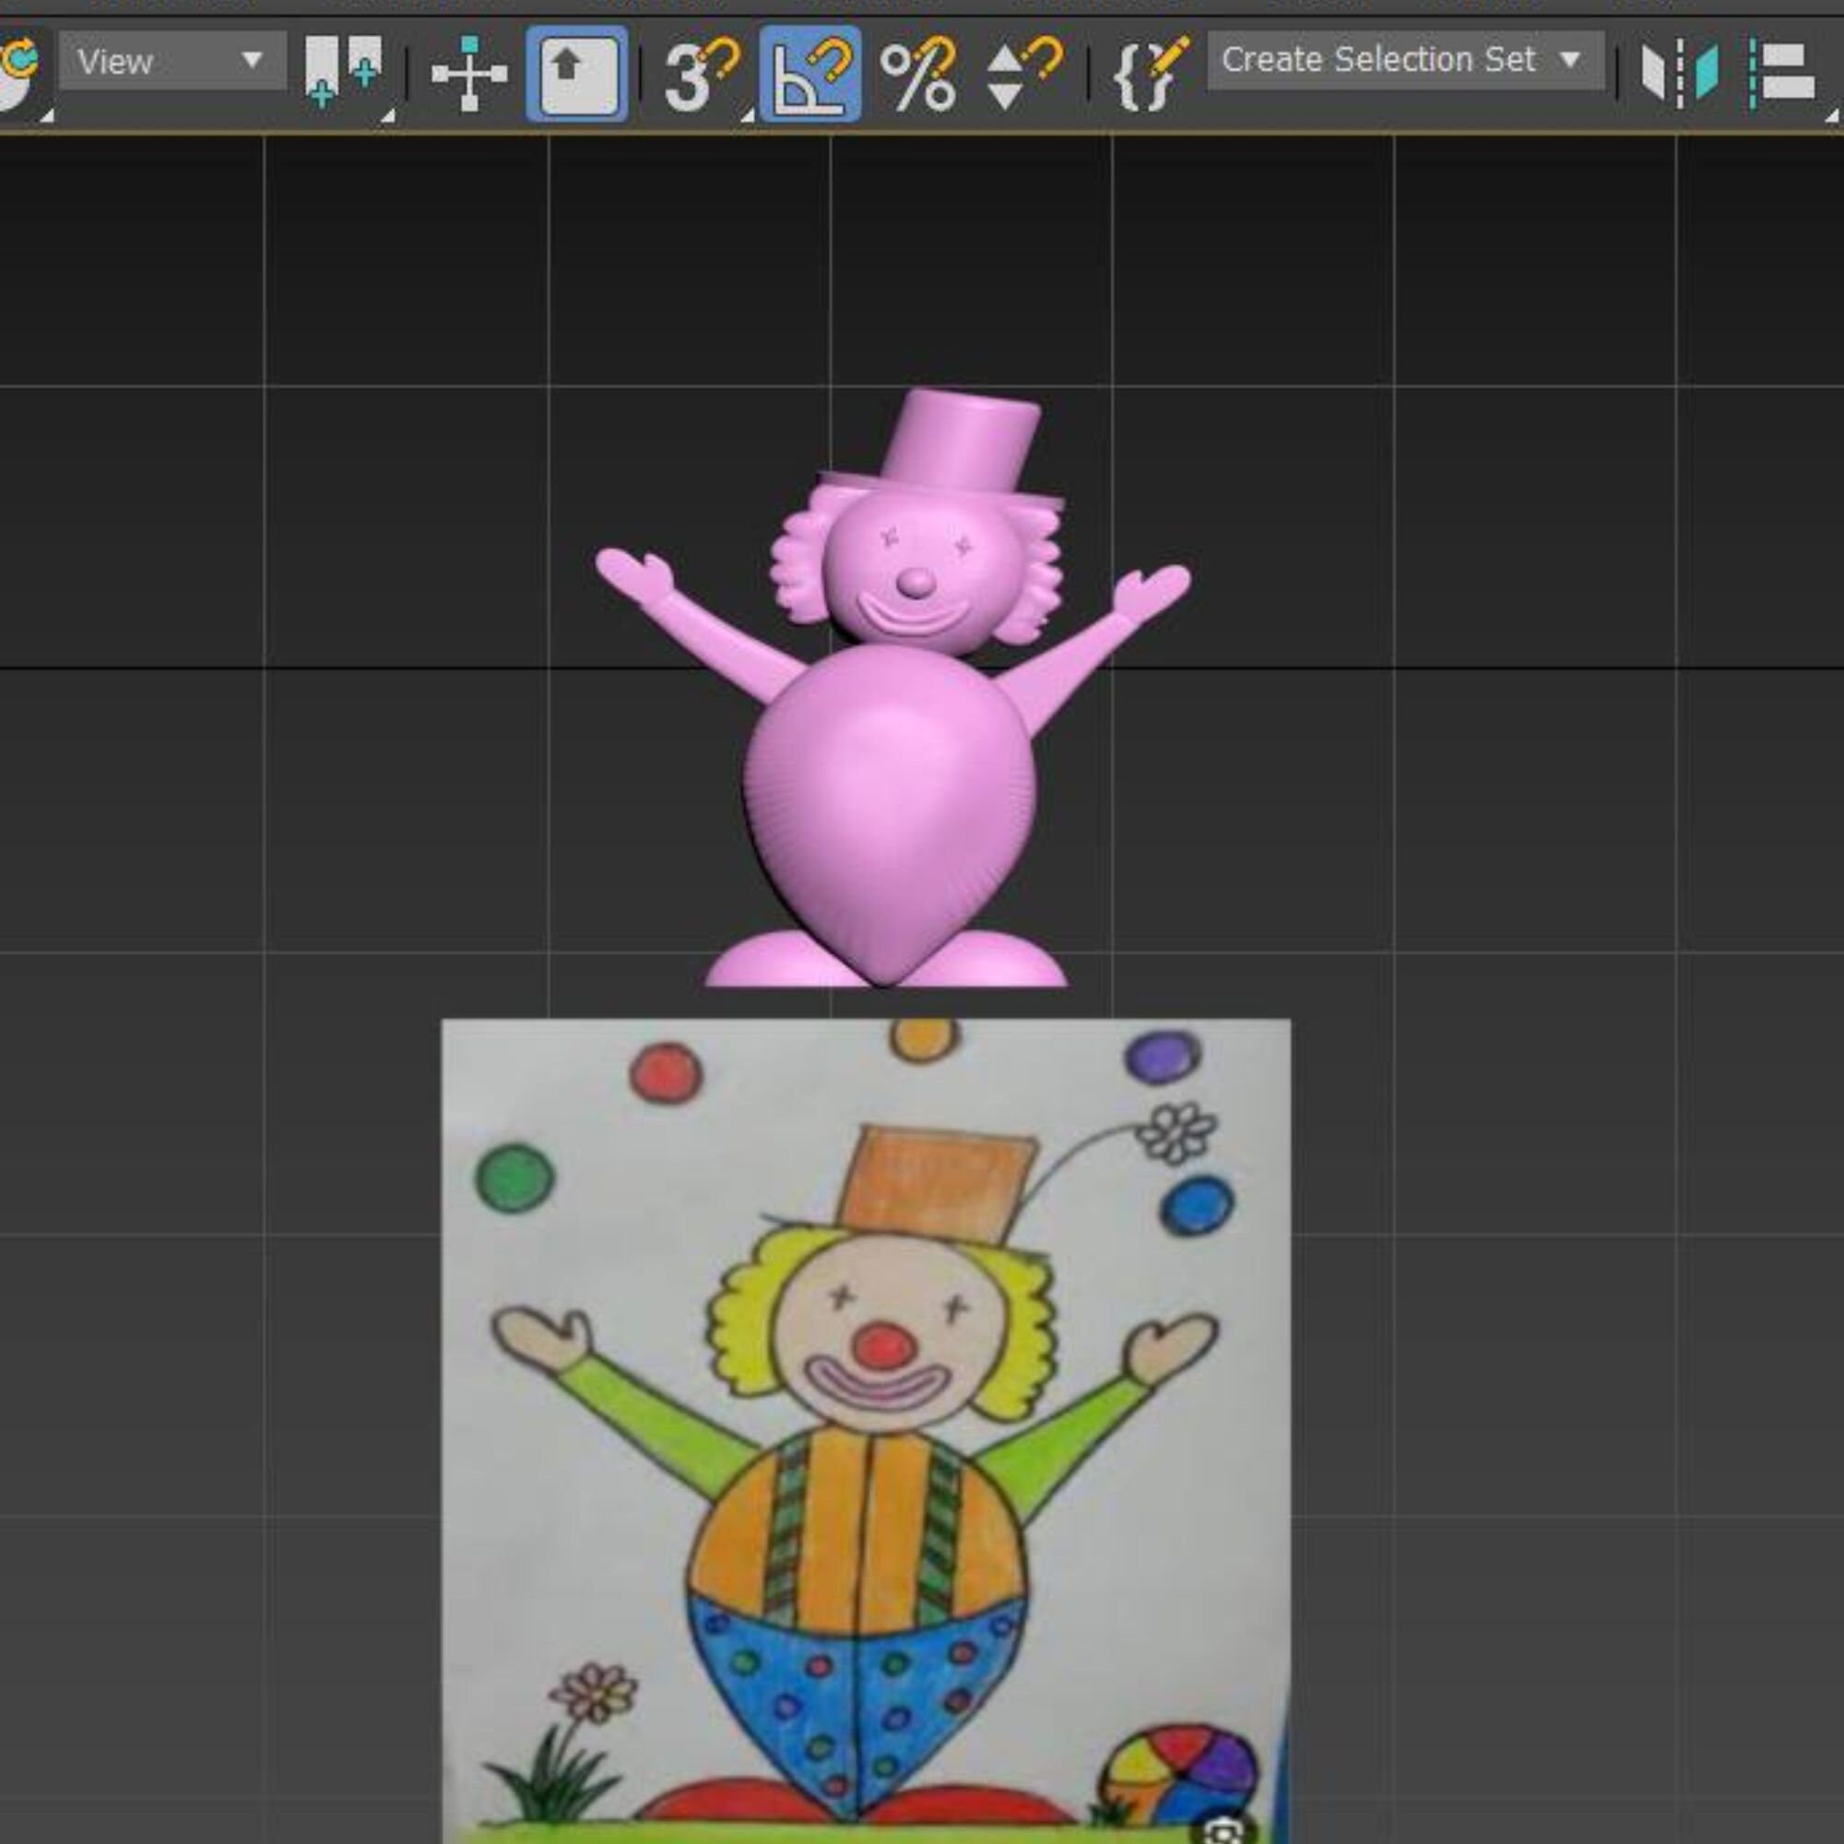Click the Align tool icon
Viewport: 1844px width, 1844px height.
[x=1781, y=74]
